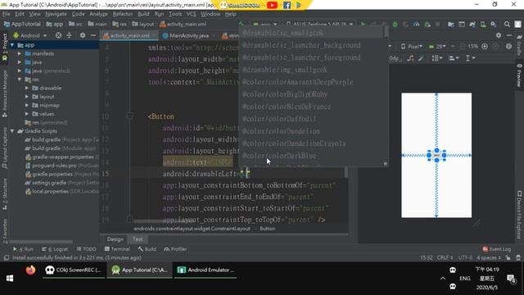Open the Build menu

[x=143, y=14]
